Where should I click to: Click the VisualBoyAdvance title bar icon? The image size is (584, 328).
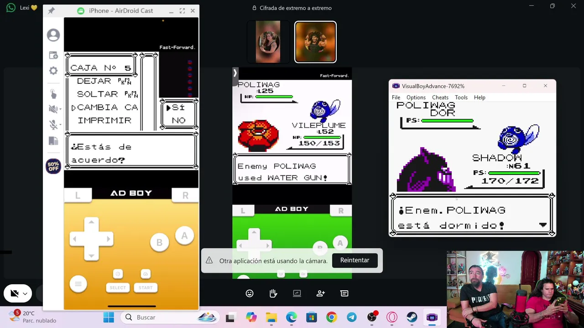(x=396, y=86)
